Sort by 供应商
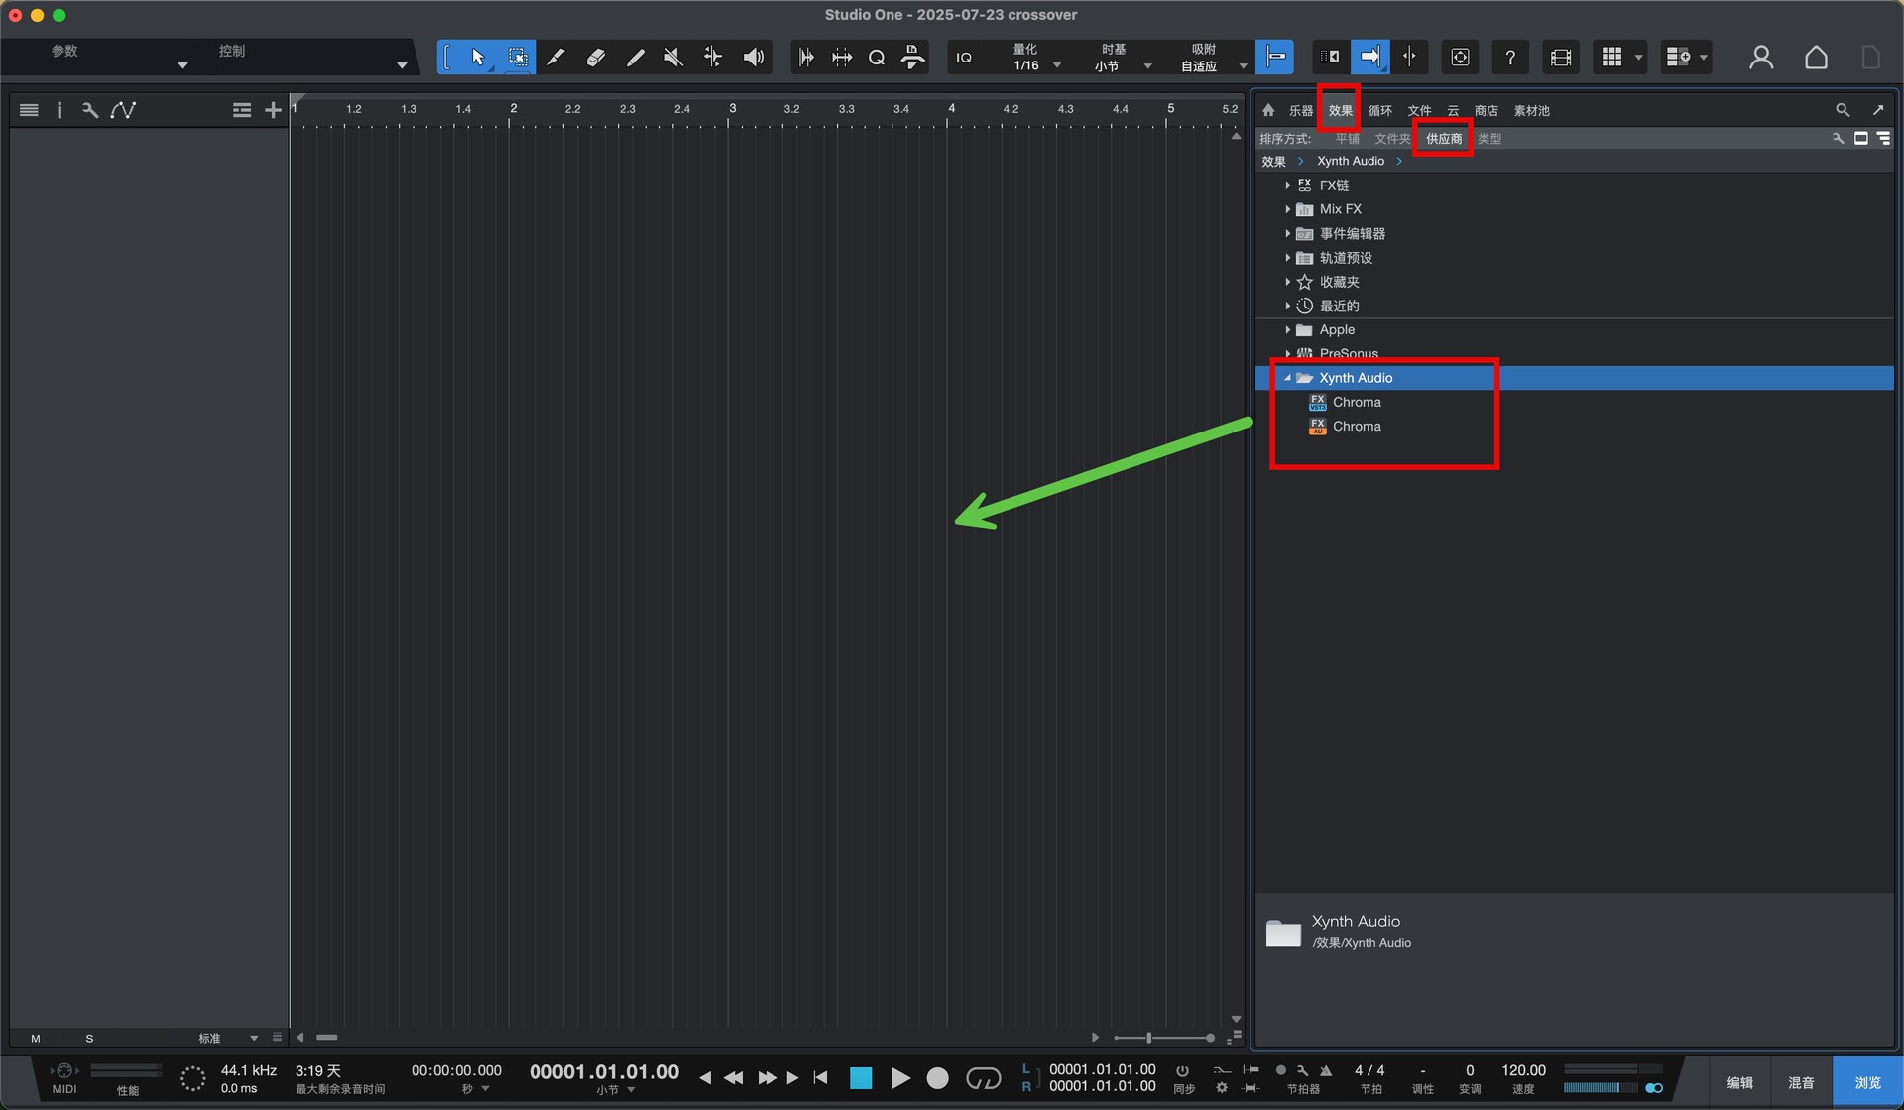The image size is (1904, 1110). pos(1444,139)
